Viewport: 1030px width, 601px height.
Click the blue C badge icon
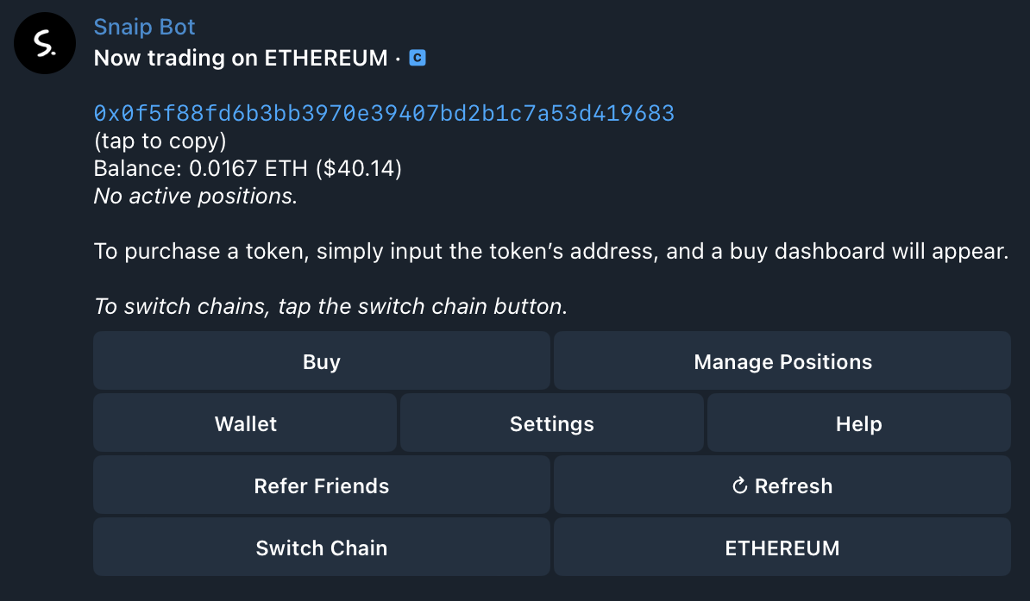click(418, 59)
